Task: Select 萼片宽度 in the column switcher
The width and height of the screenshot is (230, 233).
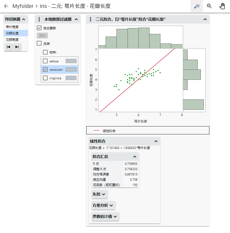Action: [x=16, y=27]
